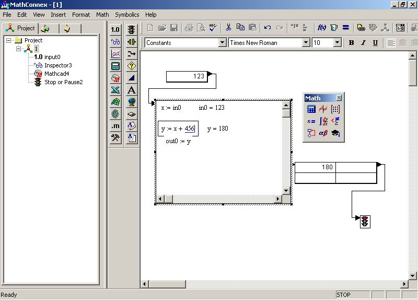
Task: Select the Stop/Pause traffic light palette tool
Action: pyautogui.click(x=132, y=29)
